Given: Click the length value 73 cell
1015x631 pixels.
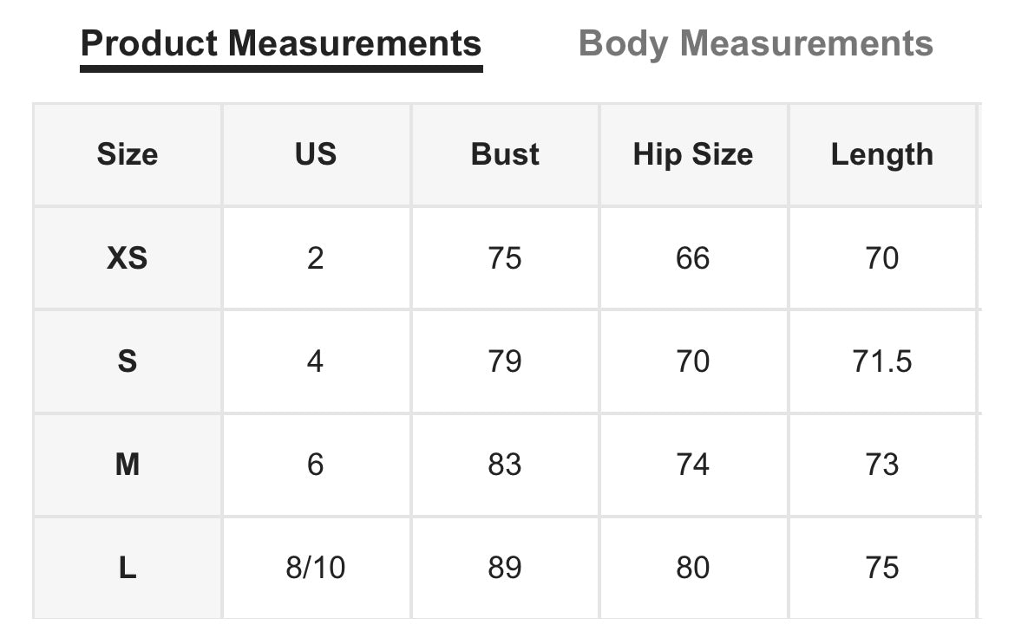Looking at the screenshot, I should point(882,465).
